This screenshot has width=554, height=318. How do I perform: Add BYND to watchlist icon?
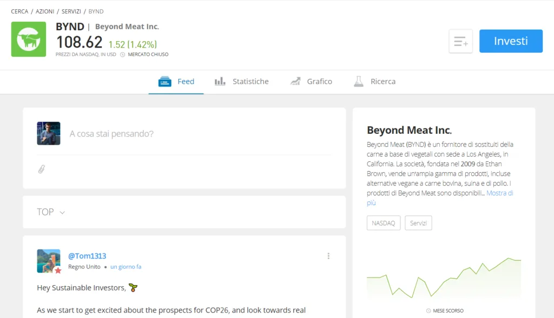point(460,41)
